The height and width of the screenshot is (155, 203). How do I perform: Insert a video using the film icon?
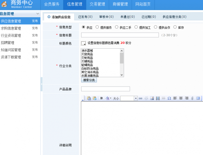click(158, 98)
